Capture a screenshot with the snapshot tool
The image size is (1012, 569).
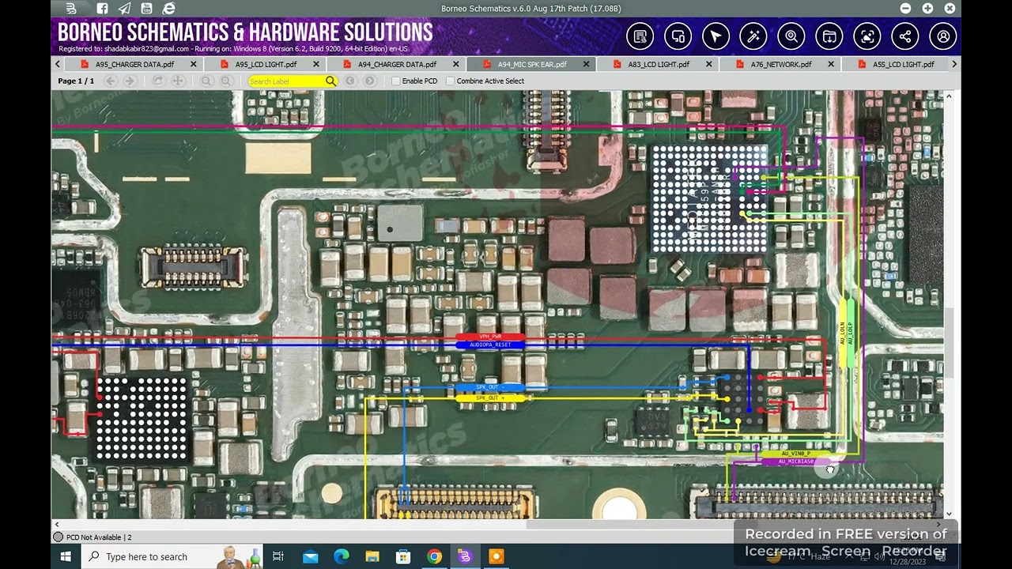click(867, 36)
